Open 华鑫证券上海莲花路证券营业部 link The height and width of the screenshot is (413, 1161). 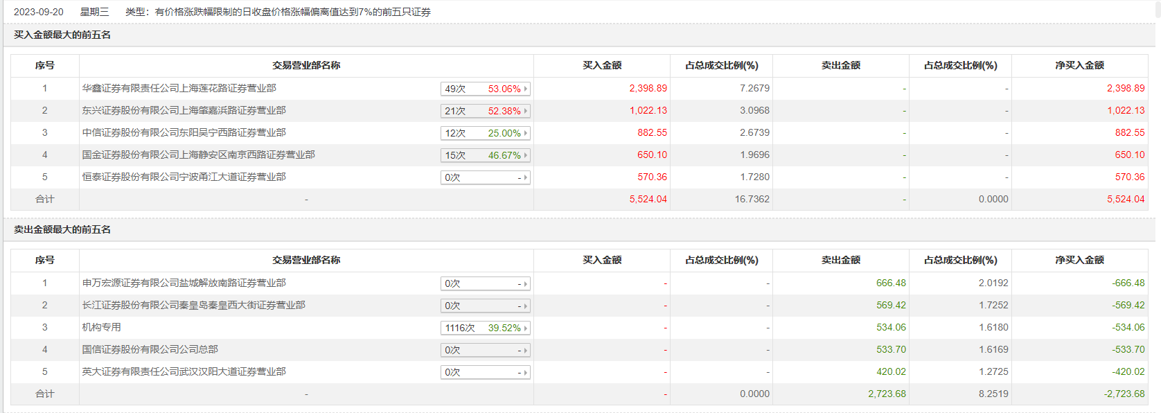179,88
